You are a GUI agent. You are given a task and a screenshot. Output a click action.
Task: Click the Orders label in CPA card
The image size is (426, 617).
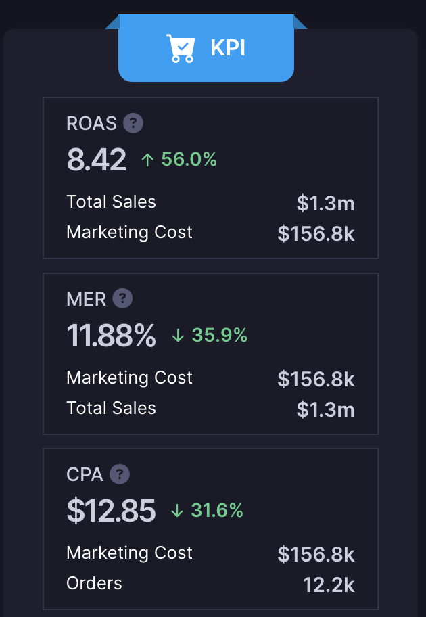coord(95,584)
